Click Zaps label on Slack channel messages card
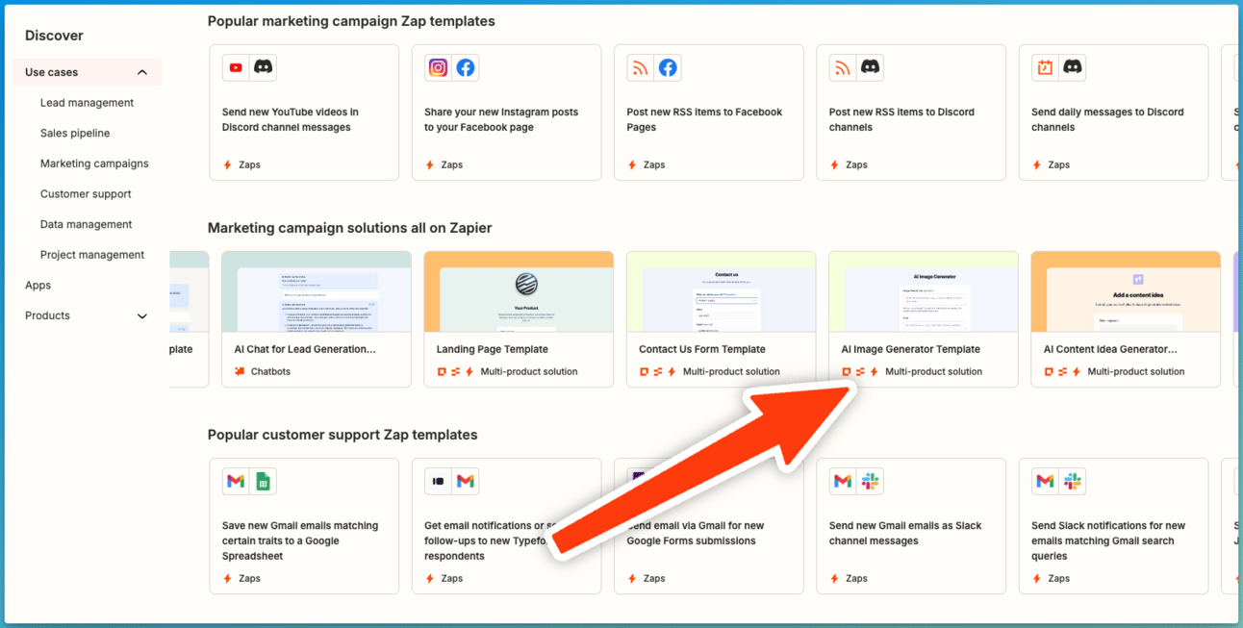The image size is (1243, 628). point(856,579)
